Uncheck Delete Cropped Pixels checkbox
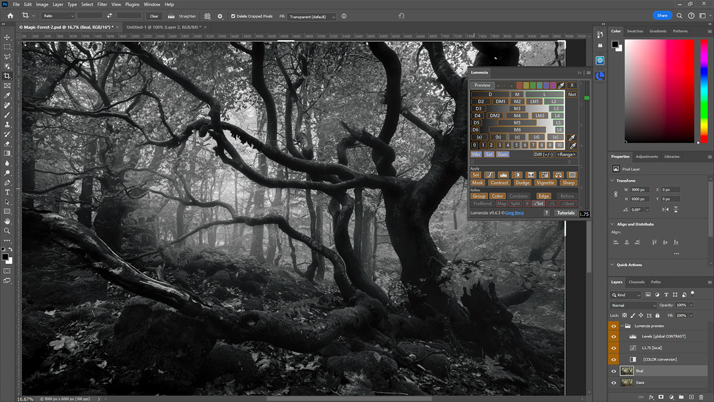Viewport: 714px width, 402px height. (x=233, y=16)
